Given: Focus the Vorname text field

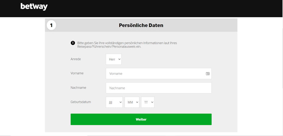Looking at the screenshot, I should click(x=159, y=74).
